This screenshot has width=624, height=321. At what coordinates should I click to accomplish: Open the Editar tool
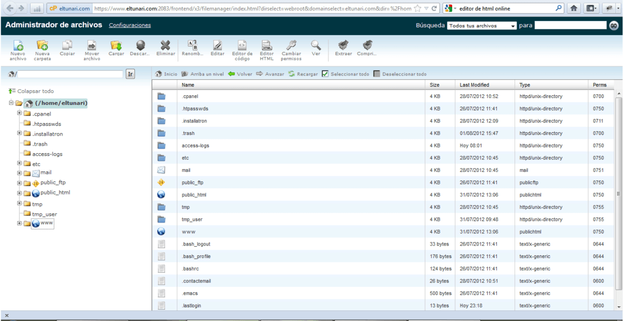click(217, 48)
